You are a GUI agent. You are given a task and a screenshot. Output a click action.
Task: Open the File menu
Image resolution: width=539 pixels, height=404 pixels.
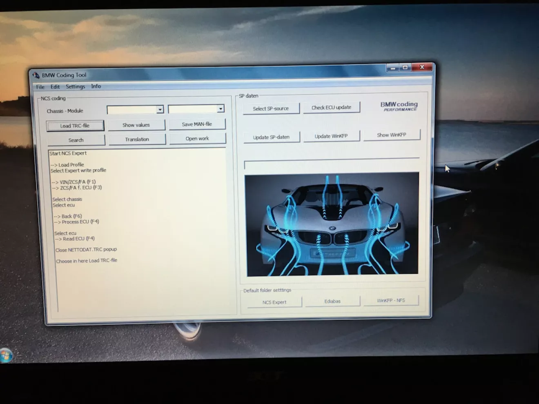coord(40,87)
